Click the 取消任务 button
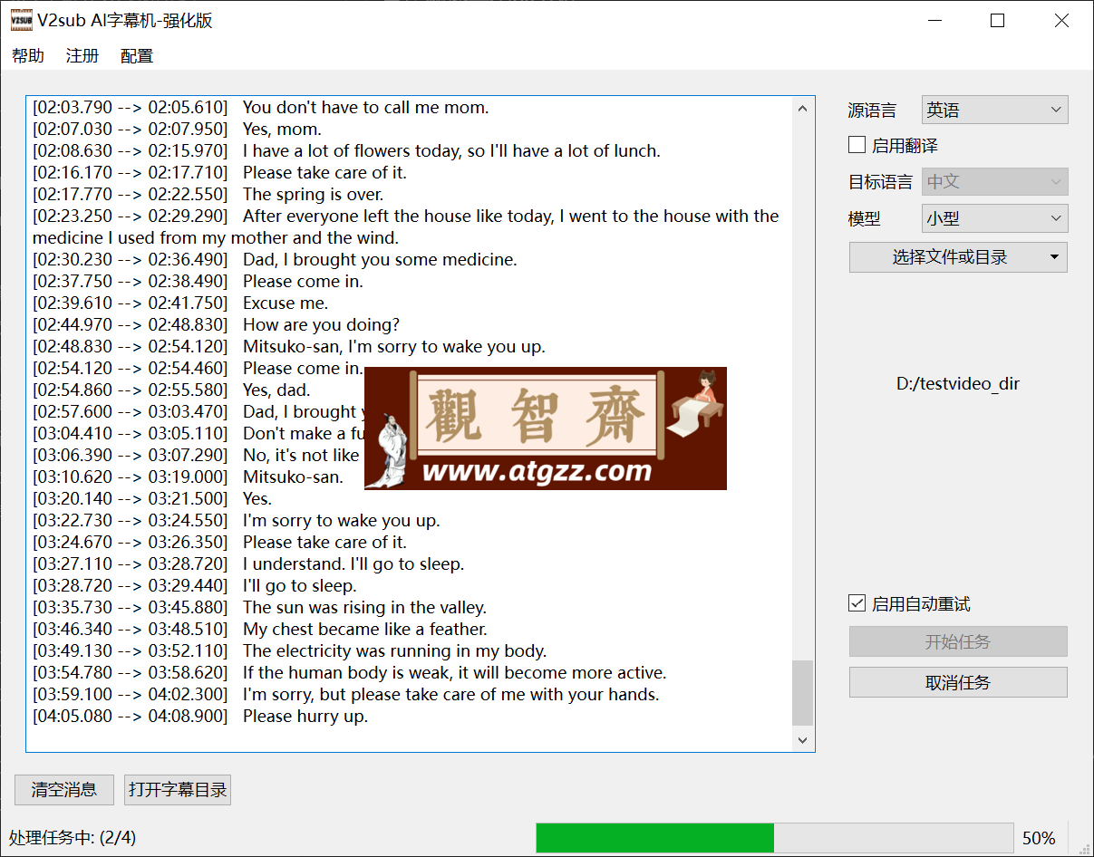The image size is (1094, 857). point(958,682)
